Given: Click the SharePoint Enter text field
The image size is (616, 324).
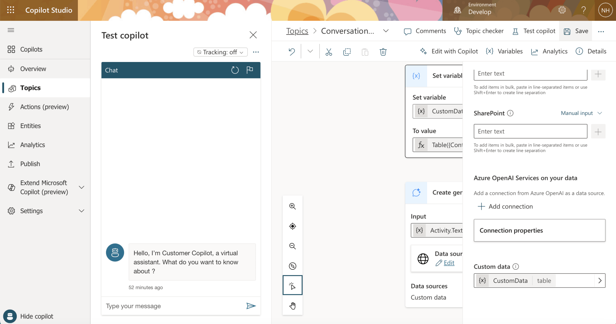Looking at the screenshot, I should (x=530, y=131).
